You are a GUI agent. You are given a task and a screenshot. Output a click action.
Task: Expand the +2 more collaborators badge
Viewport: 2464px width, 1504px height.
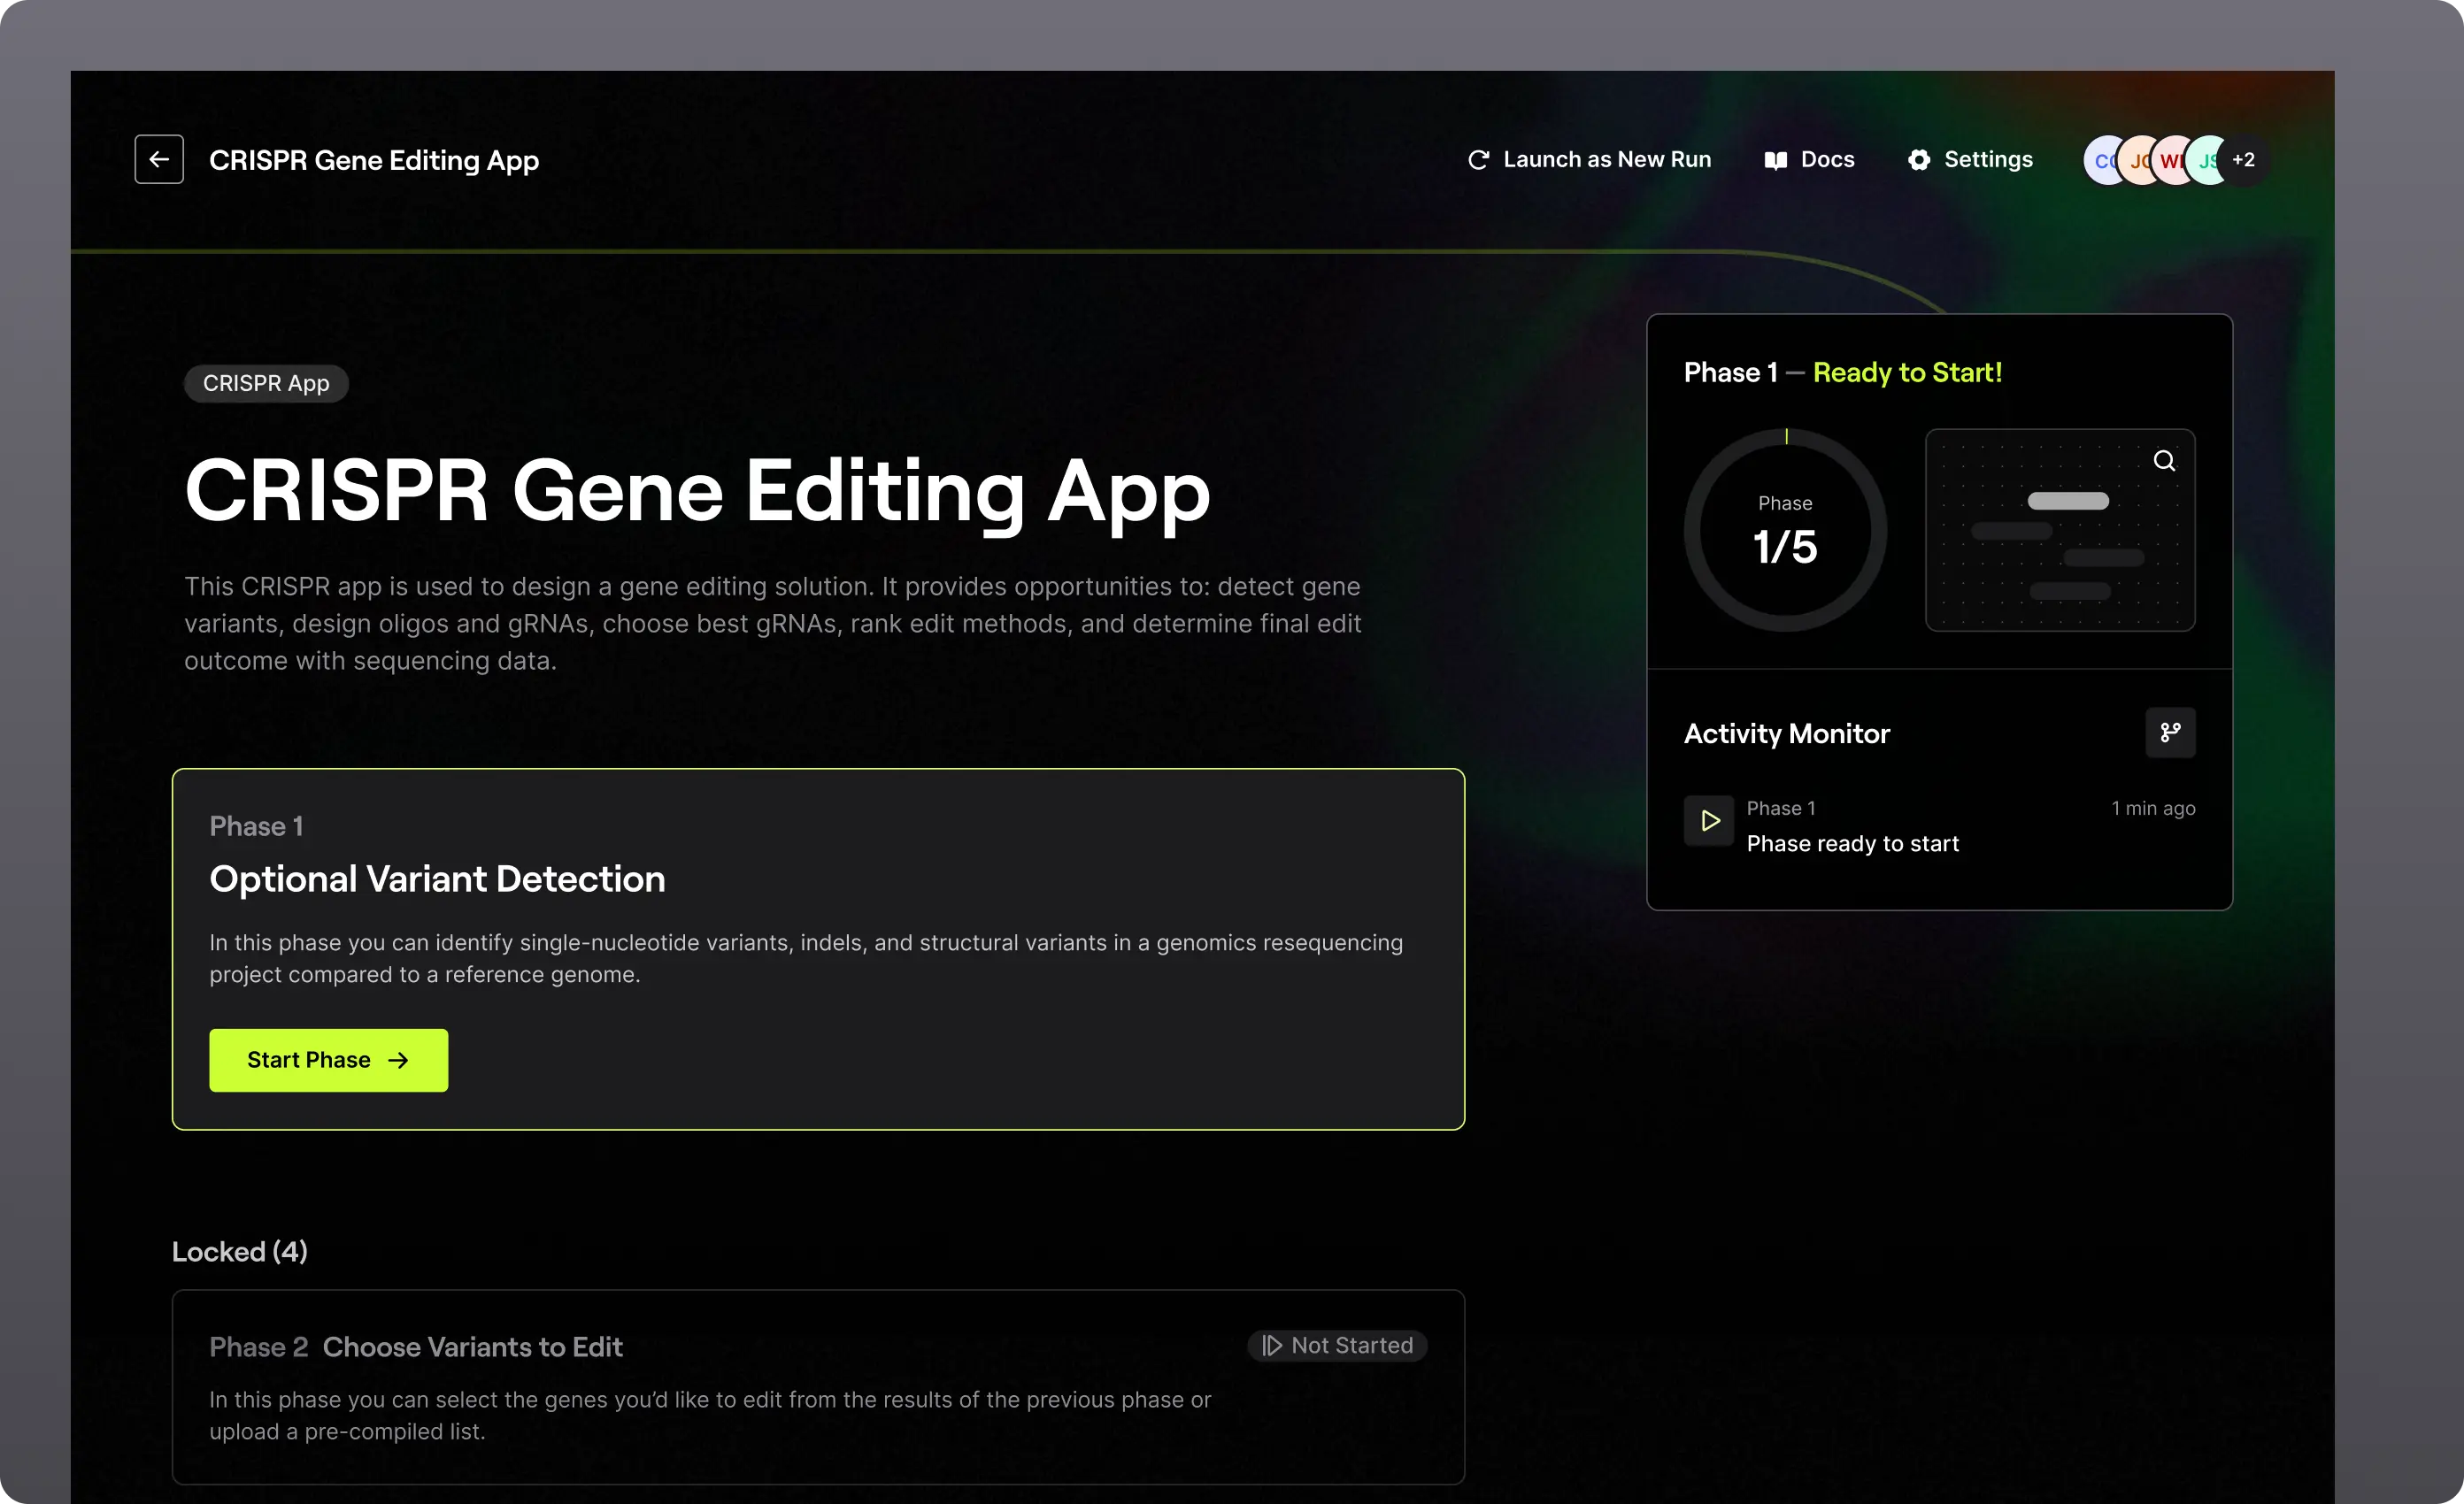[2243, 160]
